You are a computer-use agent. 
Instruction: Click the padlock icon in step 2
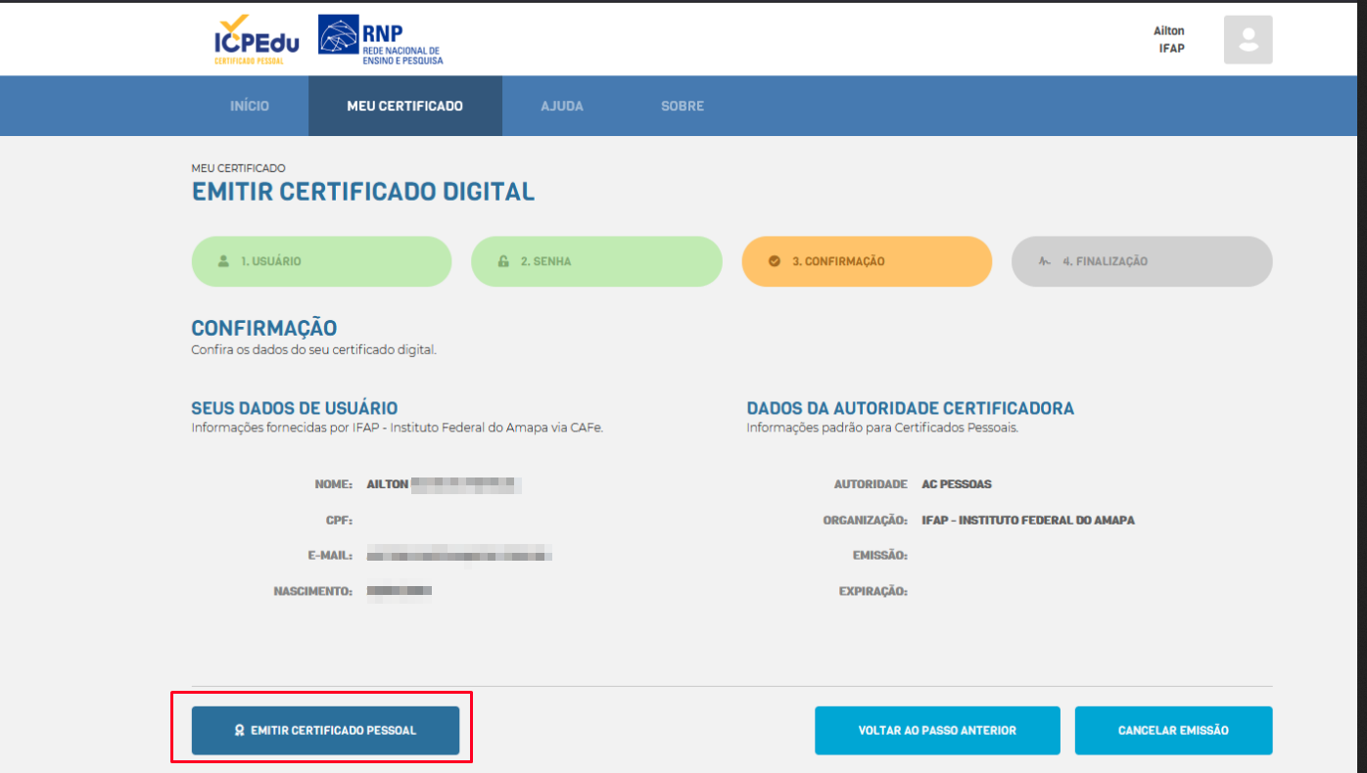(503, 261)
